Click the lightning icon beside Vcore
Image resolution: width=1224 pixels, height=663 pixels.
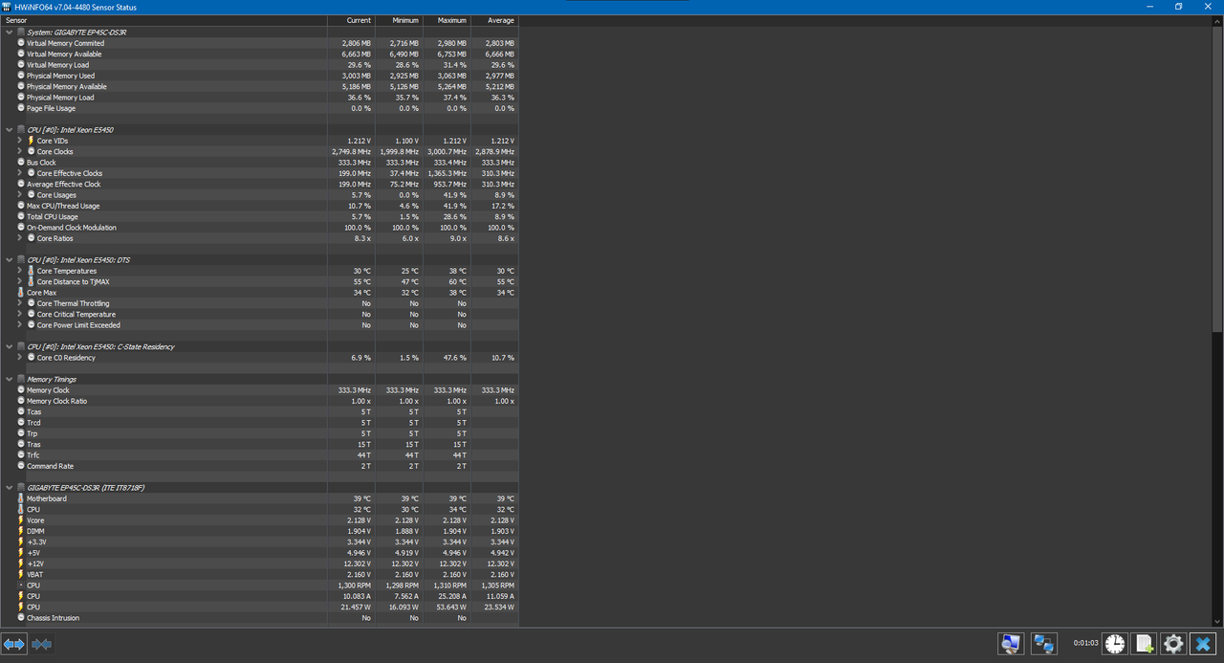point(21,520)
